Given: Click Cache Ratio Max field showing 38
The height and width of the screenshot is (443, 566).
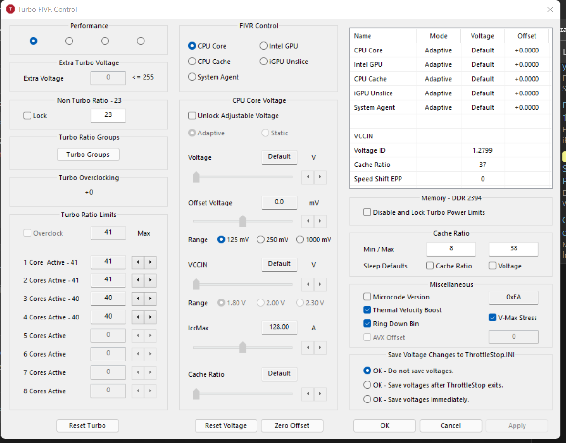Looking at the screenshot, I should pyautogui.click(x=513, y=248).
